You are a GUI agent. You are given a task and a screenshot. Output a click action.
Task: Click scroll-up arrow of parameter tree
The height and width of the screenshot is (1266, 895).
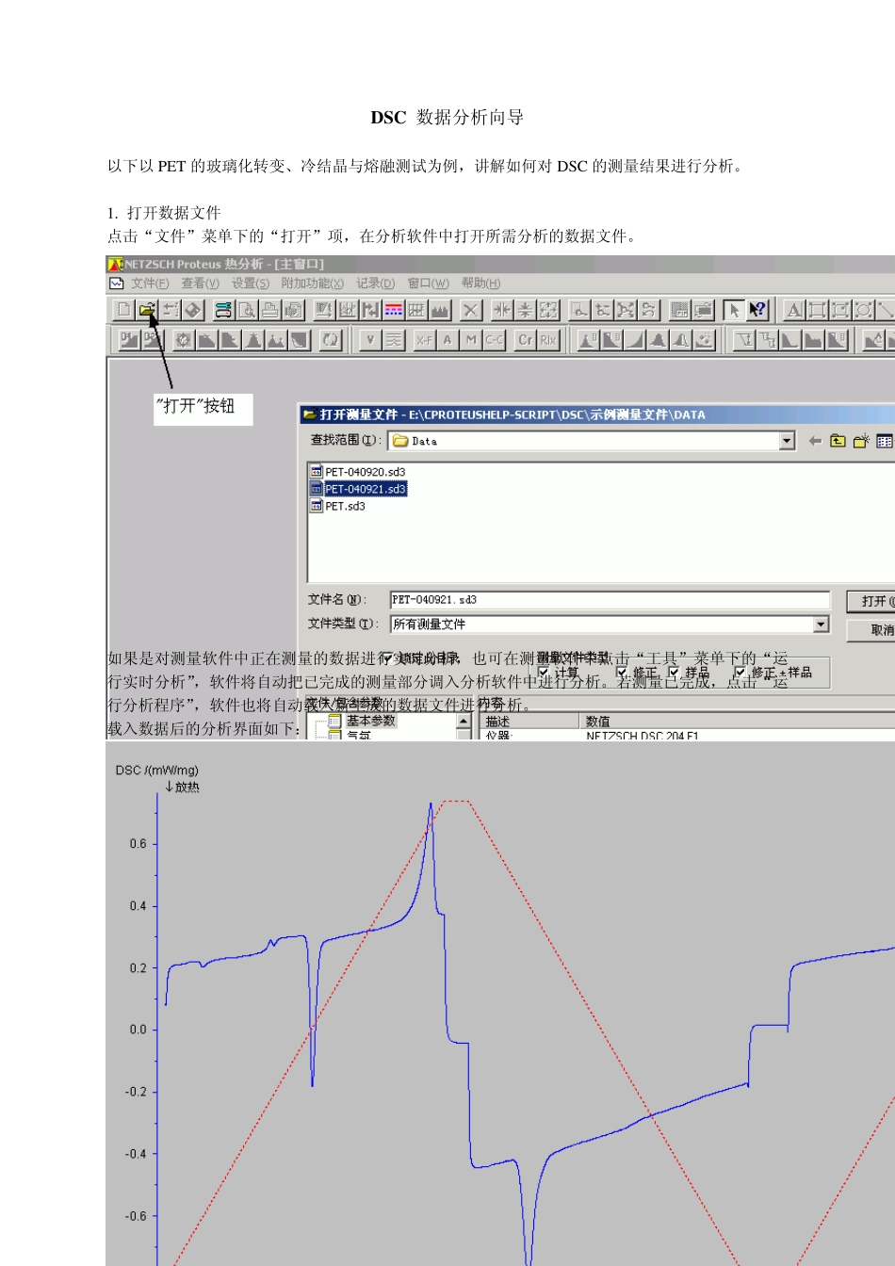[464, 722]
